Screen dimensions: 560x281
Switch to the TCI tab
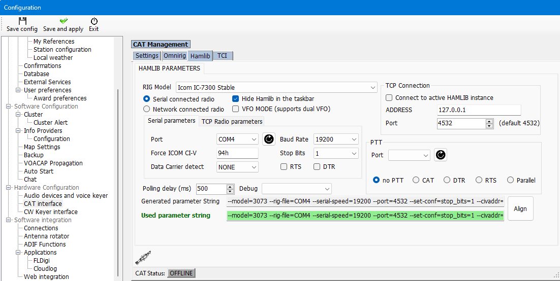click(222, 56)
